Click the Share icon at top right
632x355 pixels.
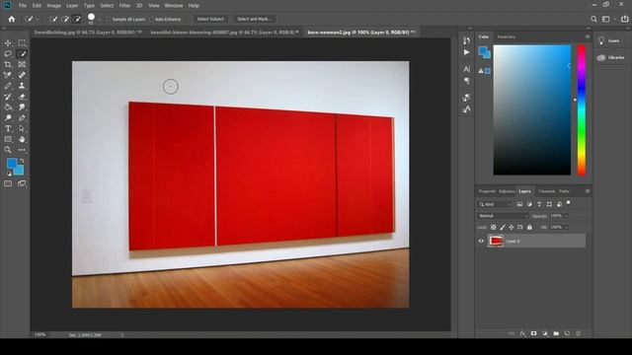click(625, 19)
